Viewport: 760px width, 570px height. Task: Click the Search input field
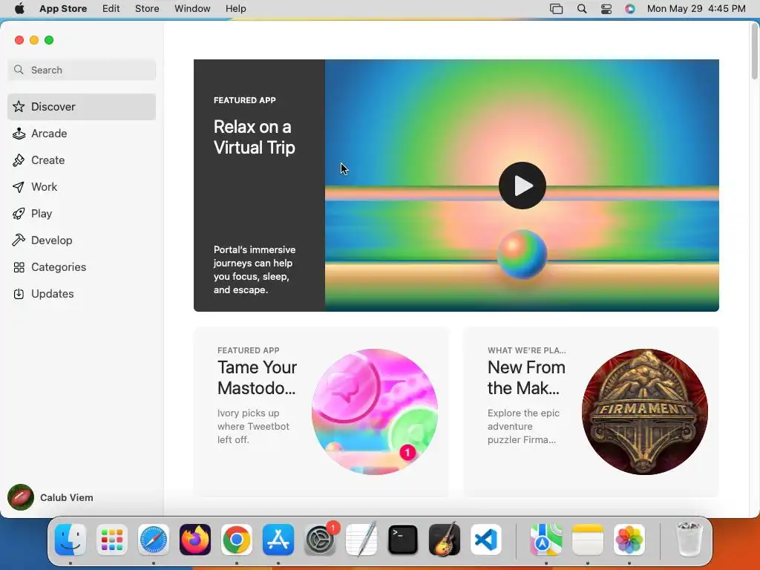click(x=82, y=70)
